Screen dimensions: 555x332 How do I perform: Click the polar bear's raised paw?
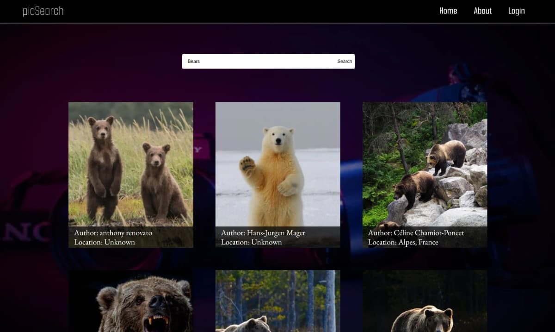pos(247,165)
